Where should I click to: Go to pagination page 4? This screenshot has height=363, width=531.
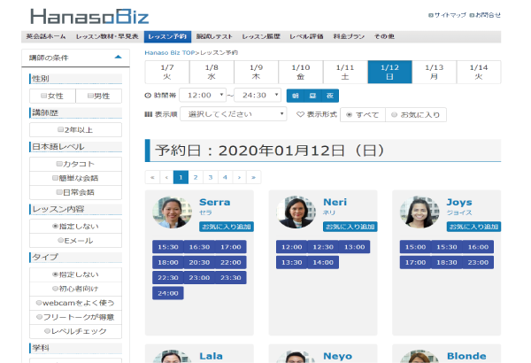[225, 177]
